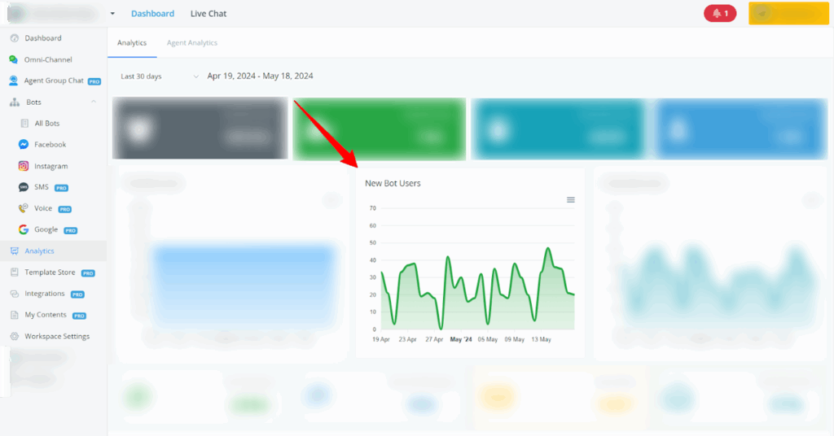Open Template Store in the sidebar
The image size is (834, 436).
(x=50, y=272)
